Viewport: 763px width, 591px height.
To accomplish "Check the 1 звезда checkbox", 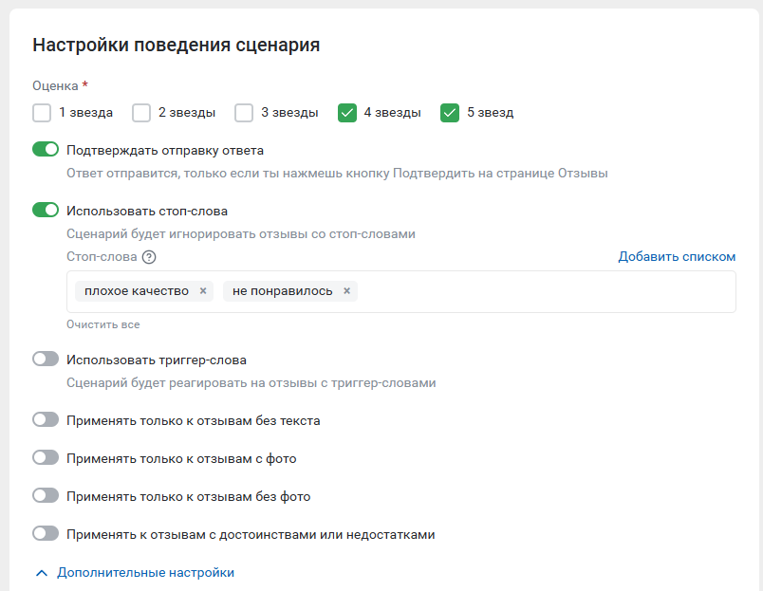I will coord(42,113).
